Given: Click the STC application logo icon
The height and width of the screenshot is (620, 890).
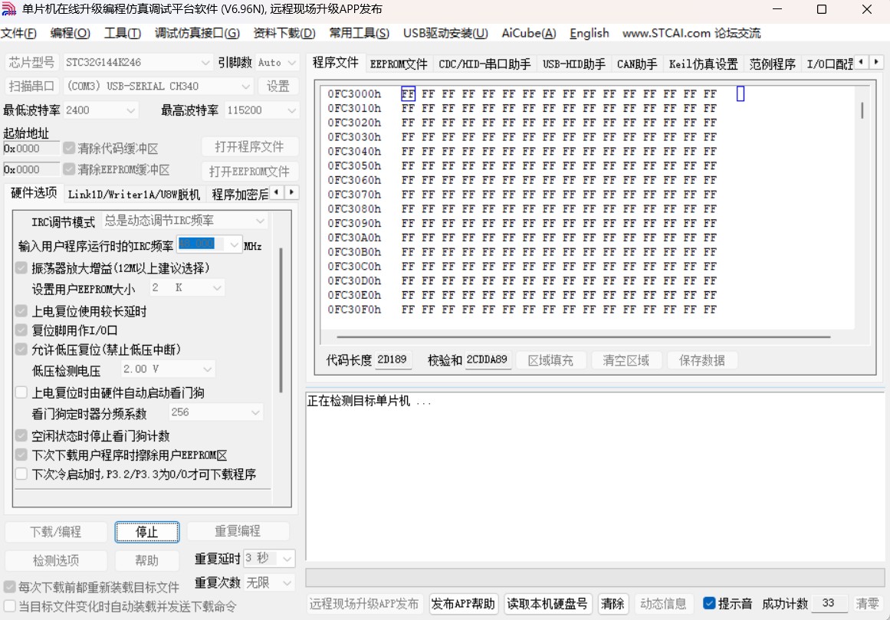Looking at the screenshot, I should 9,9.
